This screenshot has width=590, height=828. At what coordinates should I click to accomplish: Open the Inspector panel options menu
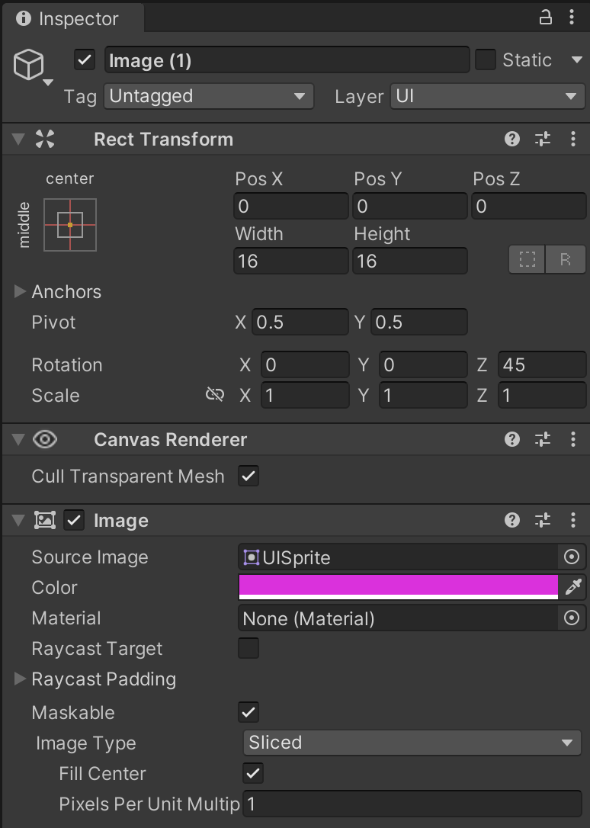tap(572, 18)
